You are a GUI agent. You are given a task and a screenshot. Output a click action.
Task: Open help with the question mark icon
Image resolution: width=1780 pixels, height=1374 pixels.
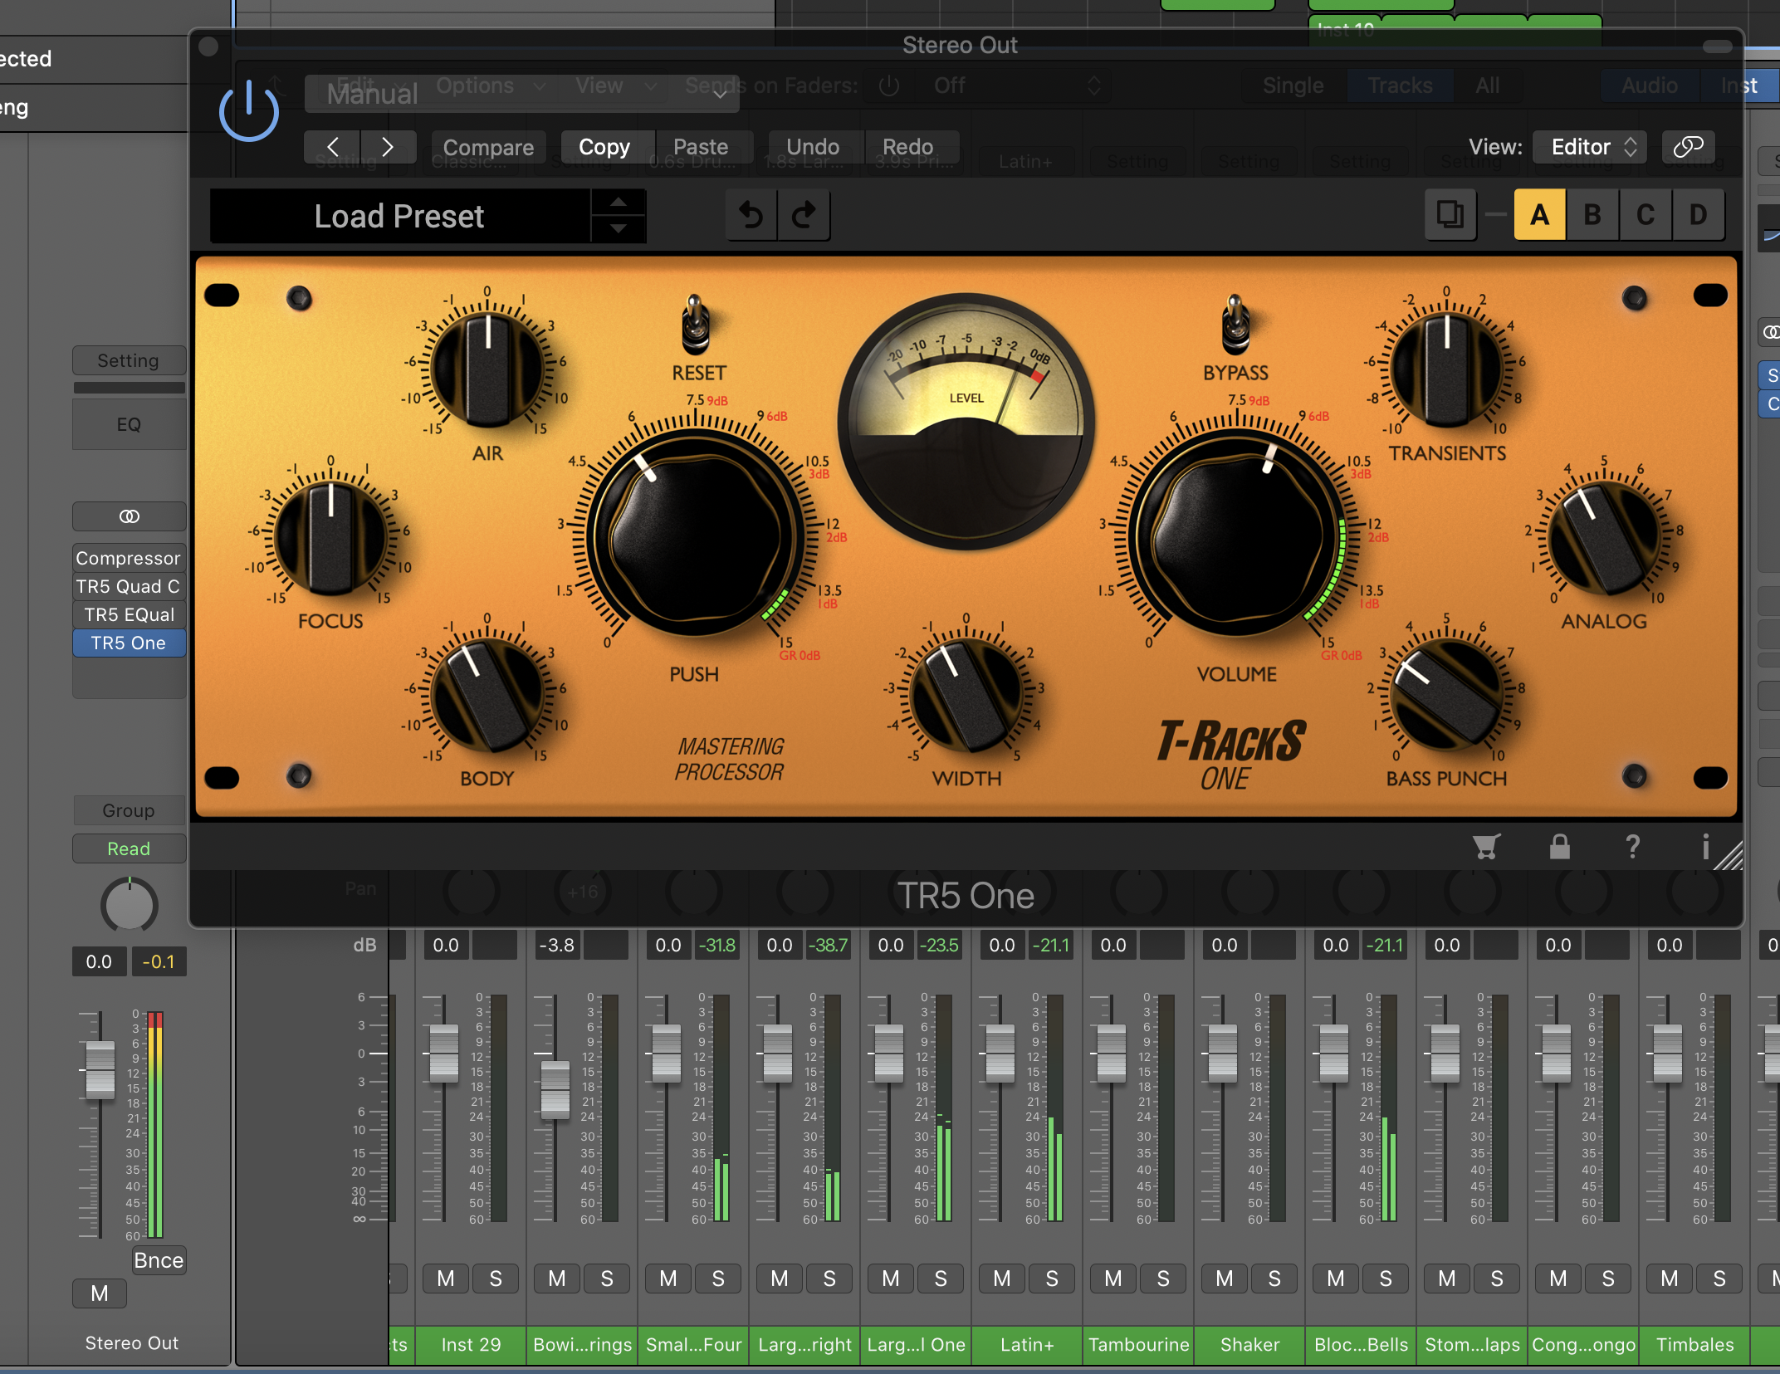[1632, 846]
